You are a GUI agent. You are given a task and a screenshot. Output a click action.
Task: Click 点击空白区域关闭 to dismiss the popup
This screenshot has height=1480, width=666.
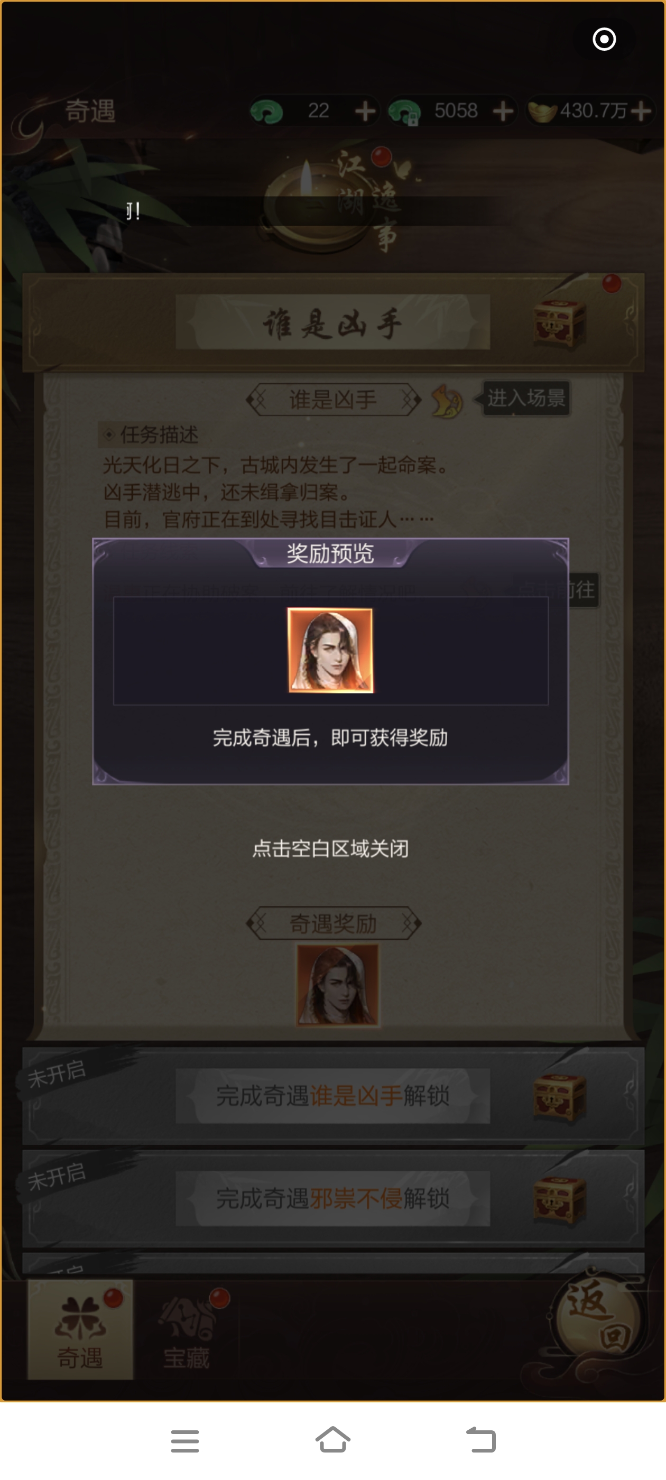point(330,848)
